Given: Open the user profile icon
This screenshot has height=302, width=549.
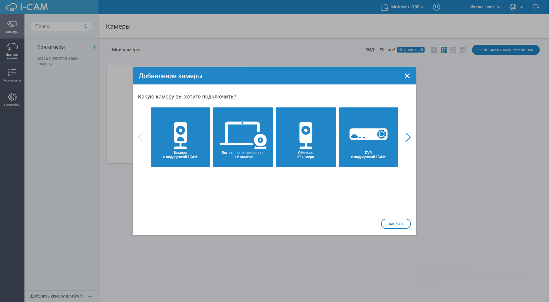Looking at the screenshot, I should coord(437,7).
